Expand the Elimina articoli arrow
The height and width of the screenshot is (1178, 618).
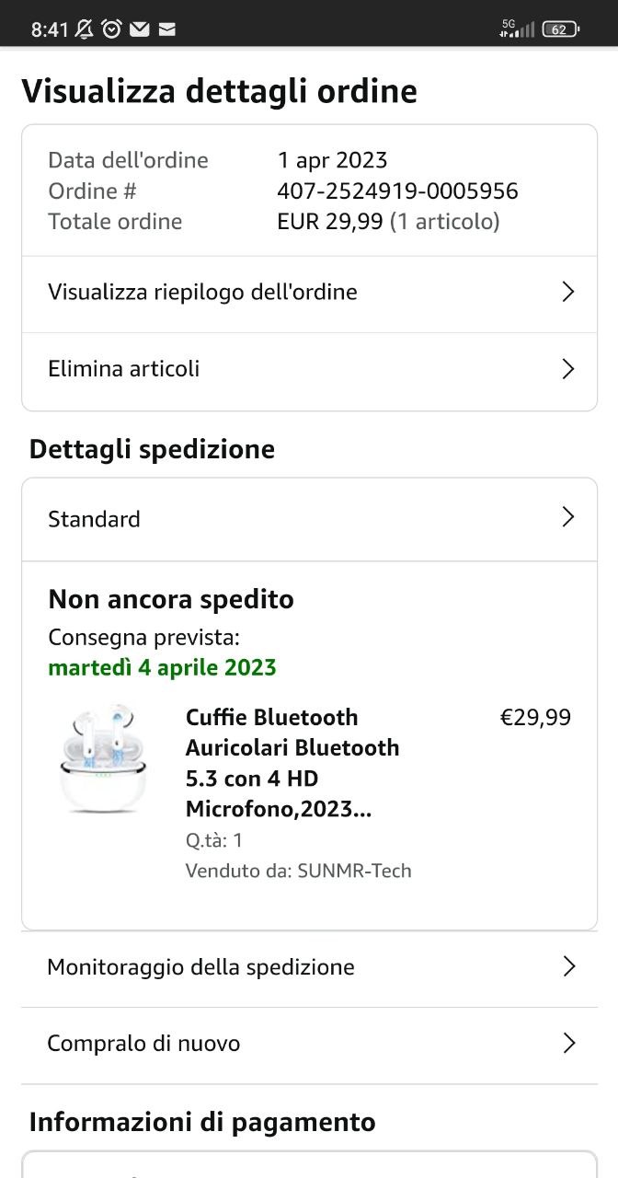pos(567,369)
